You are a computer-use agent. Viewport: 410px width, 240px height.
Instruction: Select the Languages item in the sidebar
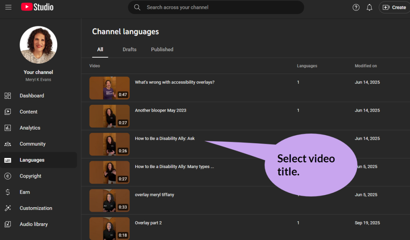click(32, 160)
